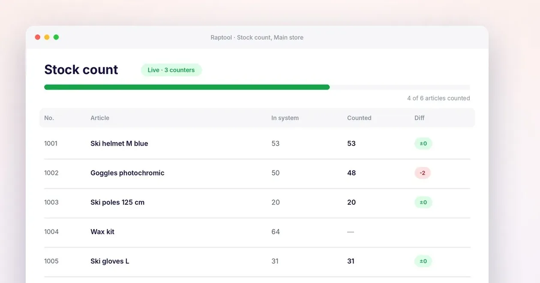540x283 pixels.
Task: Select the Goggles photochromic article
Action: (x=127, y=173)
